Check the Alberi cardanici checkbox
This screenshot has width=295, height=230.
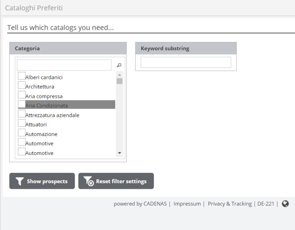tap(21, 76)
